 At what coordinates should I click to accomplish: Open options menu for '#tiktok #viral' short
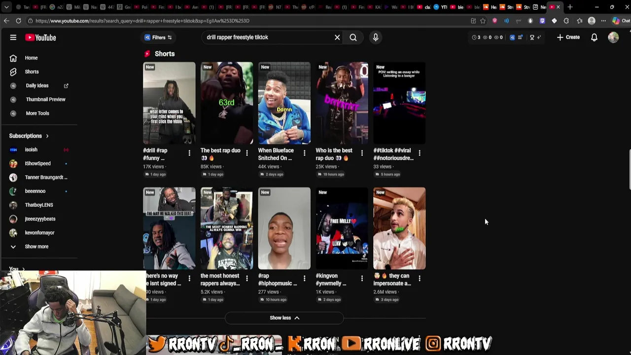(x=420, y=153)
